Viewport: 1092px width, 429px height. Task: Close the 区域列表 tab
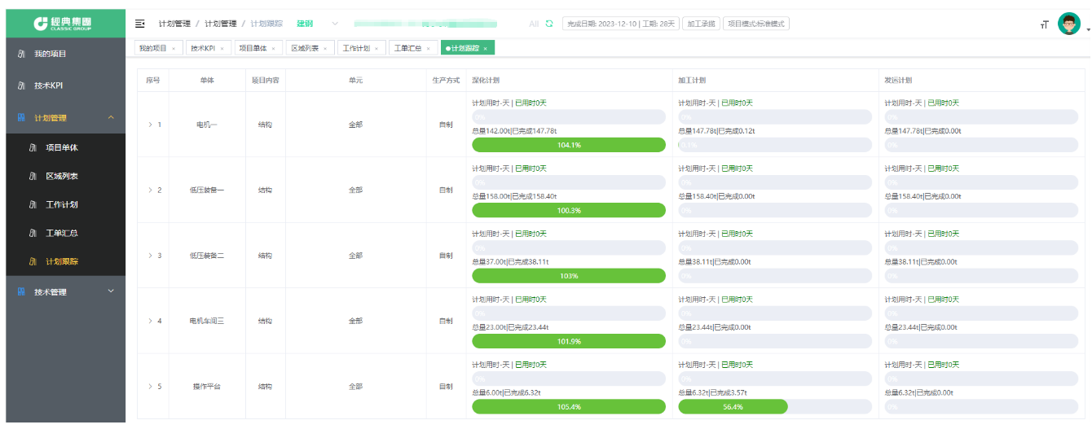324,49
